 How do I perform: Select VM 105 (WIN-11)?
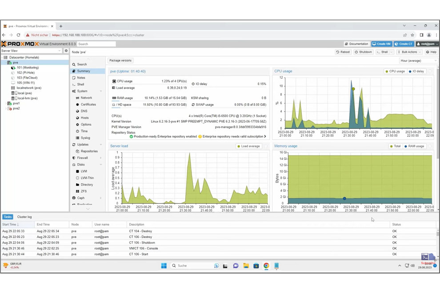click(x=25, y=83)
